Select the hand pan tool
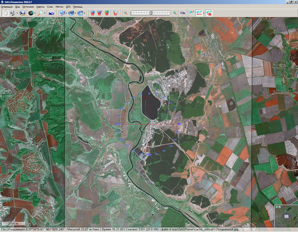 point(5,13)
